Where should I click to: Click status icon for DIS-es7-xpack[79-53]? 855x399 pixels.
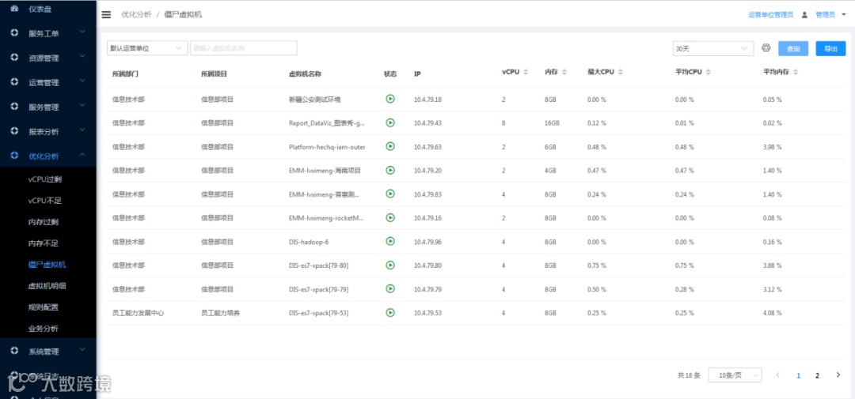[x=389, y=312]
